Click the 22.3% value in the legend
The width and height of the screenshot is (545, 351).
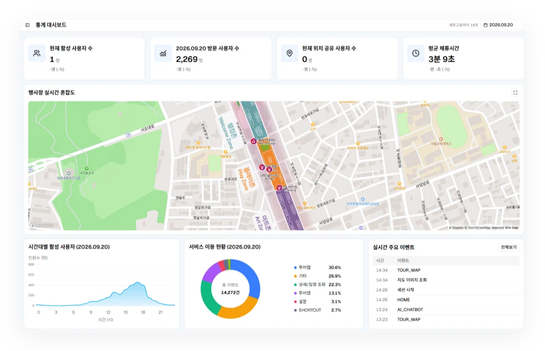click(x=335, y=285)
